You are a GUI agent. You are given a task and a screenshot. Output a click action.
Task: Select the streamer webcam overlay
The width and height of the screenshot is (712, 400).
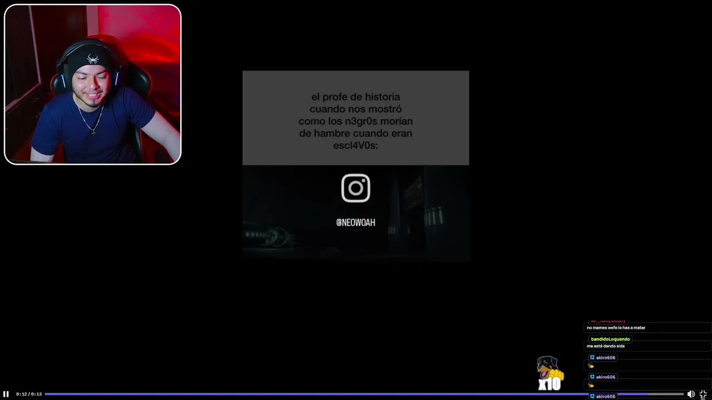pyautogui.click(x=92, y=84)
